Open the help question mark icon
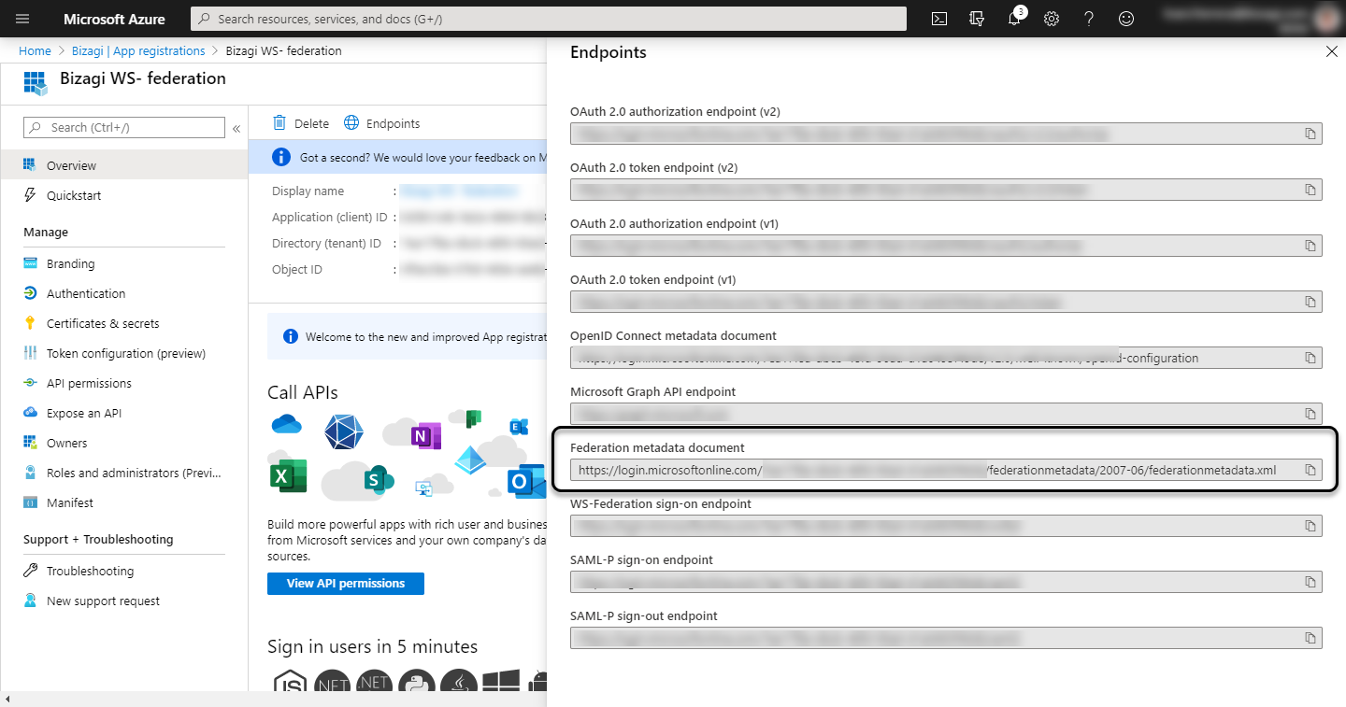 pos(1089,19)
